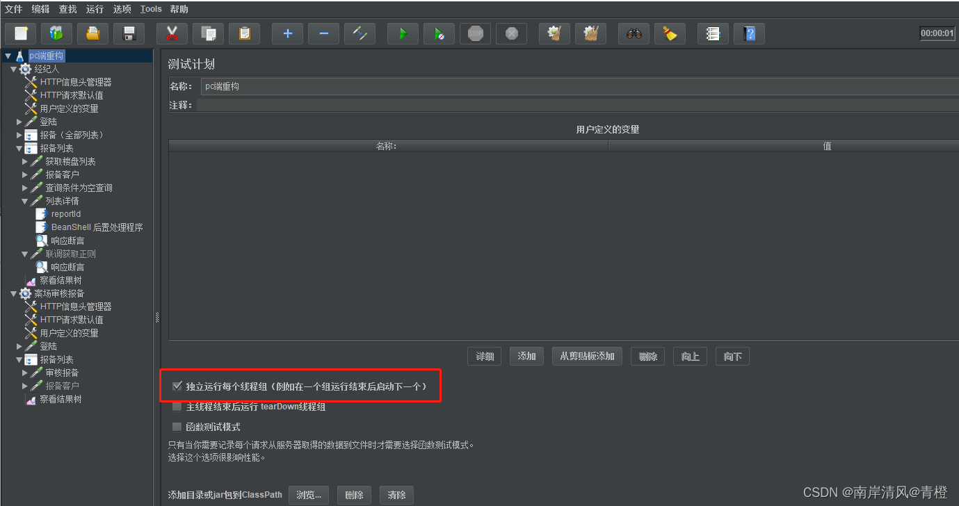Select HTTP请求默认值 under 经纪人
The image size is (959, 506).
tap(71, 95)
